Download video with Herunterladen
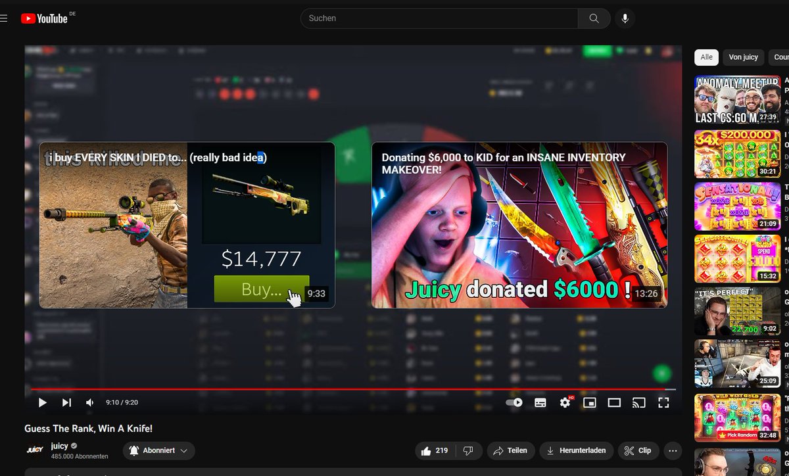The image size is (789, 476). 577,450
